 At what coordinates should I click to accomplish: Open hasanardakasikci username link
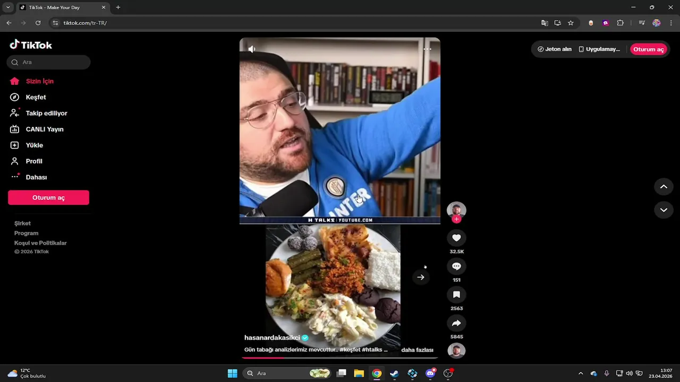coord(272,337)
